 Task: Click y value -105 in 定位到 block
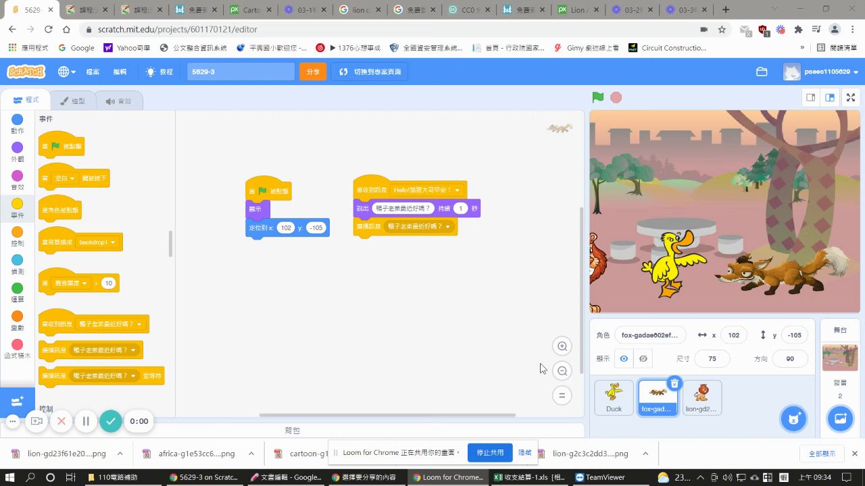[x=316, y=228]
